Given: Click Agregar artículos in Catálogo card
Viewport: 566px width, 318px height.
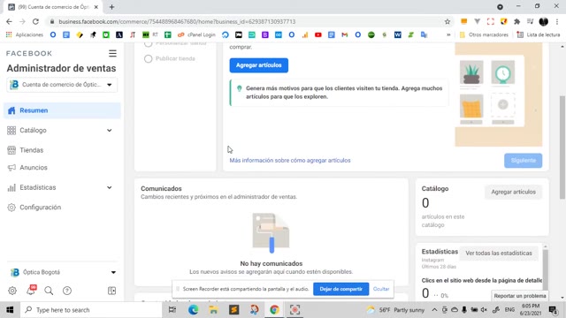Looking at the screenshot, I should point(513,192).
